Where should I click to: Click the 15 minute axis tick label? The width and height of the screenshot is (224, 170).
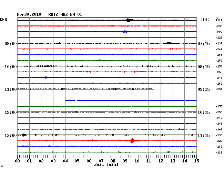click(x=196, y=161)
